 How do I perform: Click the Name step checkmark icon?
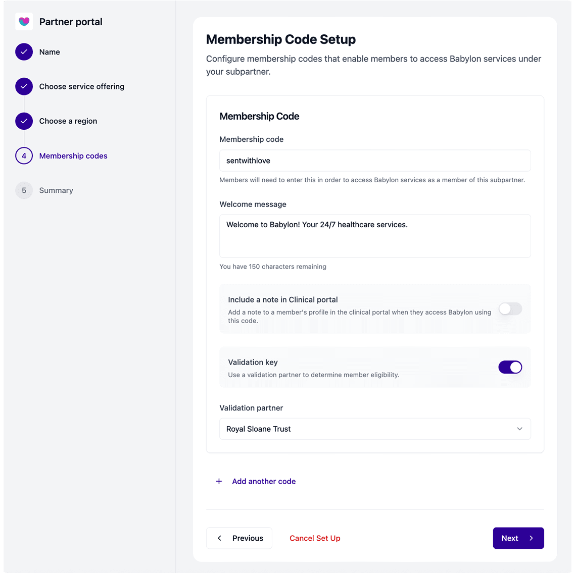click(x=24, y=52)
